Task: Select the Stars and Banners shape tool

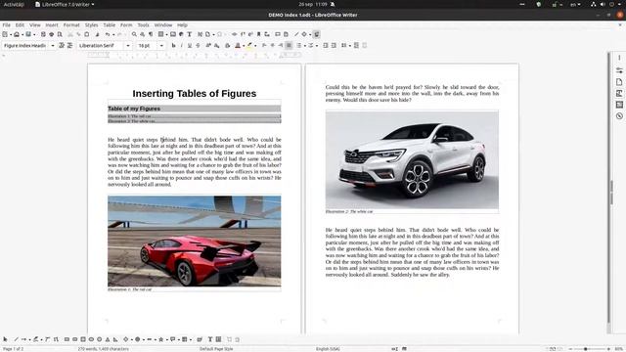Action: pyautogui.click(x=160, y=339)
